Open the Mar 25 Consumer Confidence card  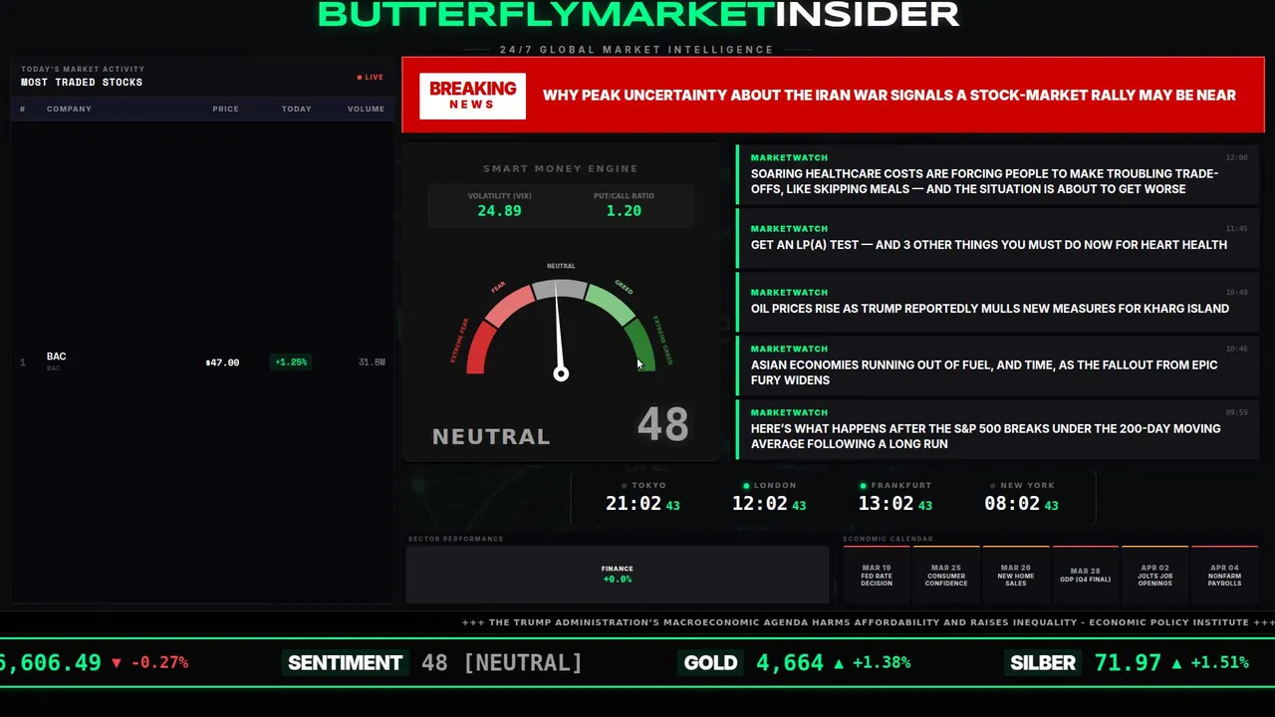(x=946, y=575)
